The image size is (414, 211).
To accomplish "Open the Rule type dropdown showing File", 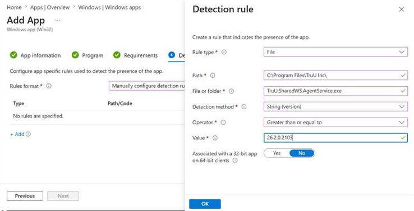I will point(335,52).
